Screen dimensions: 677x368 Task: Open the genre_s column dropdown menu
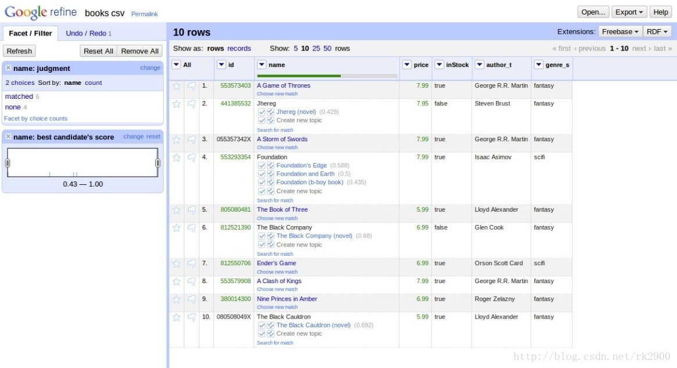539,65
